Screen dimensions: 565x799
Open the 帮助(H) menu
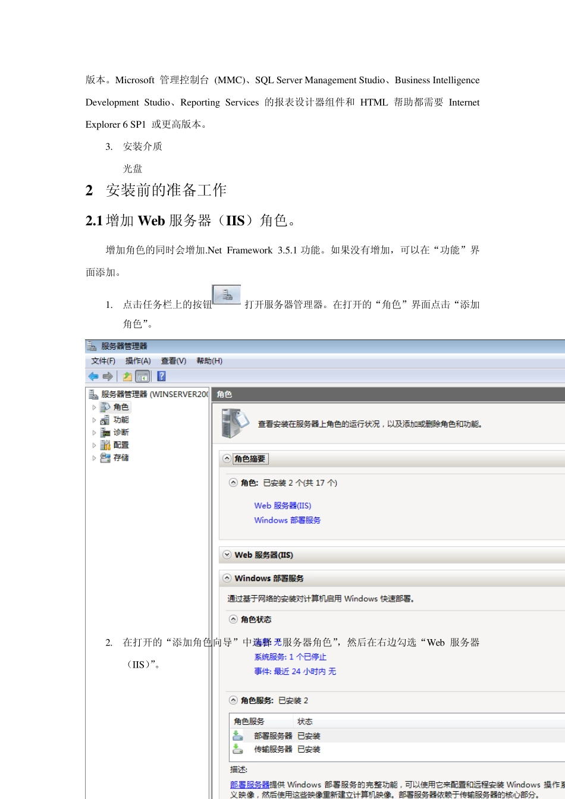click(209, 361)
